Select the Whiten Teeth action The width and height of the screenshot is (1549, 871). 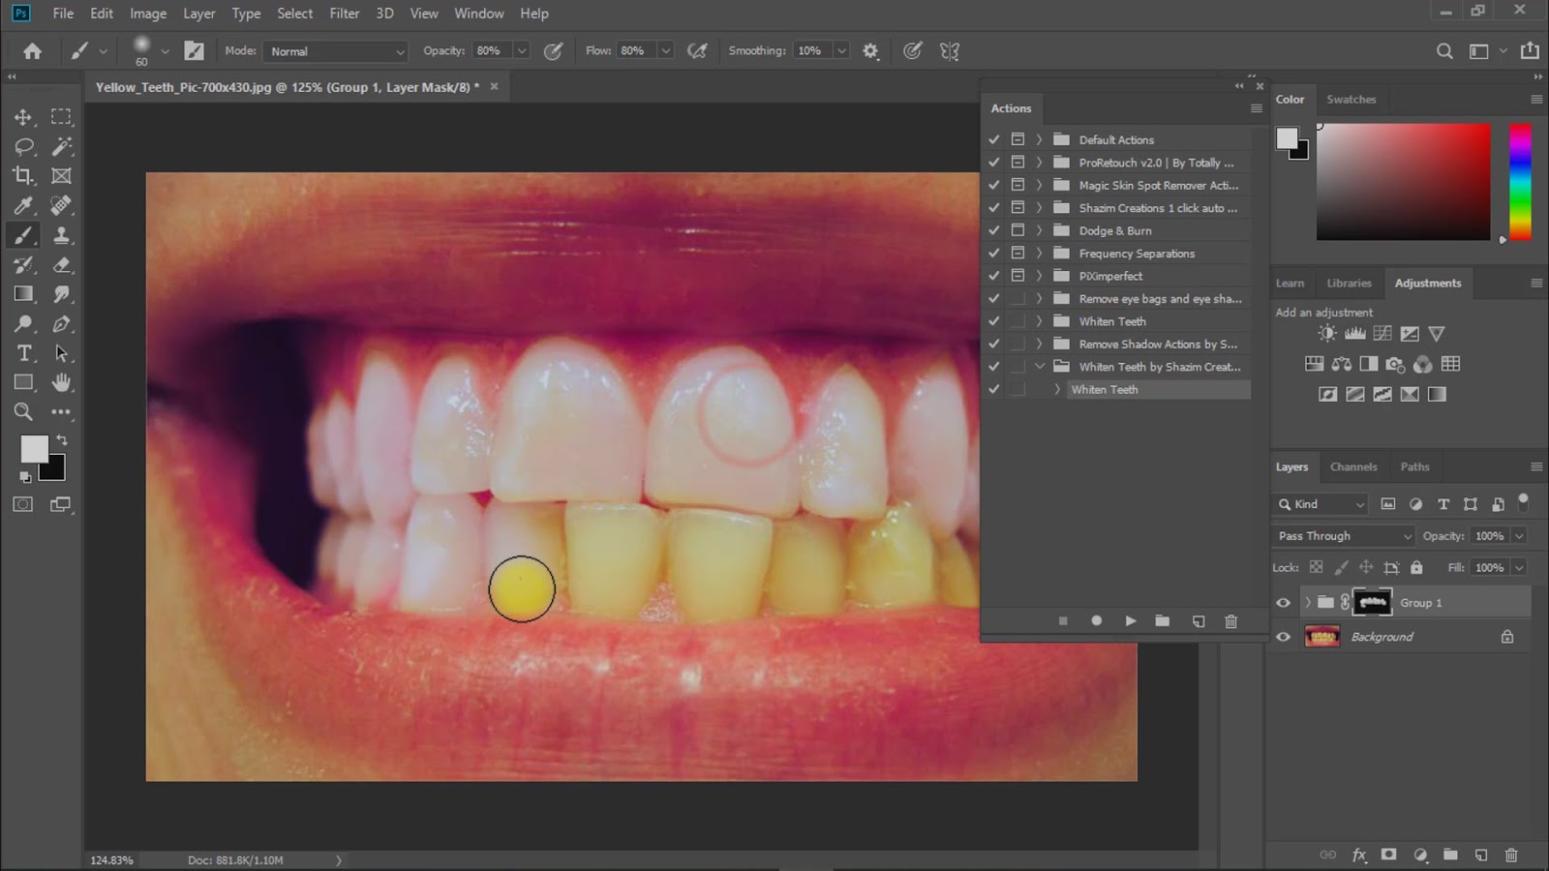1104,389
